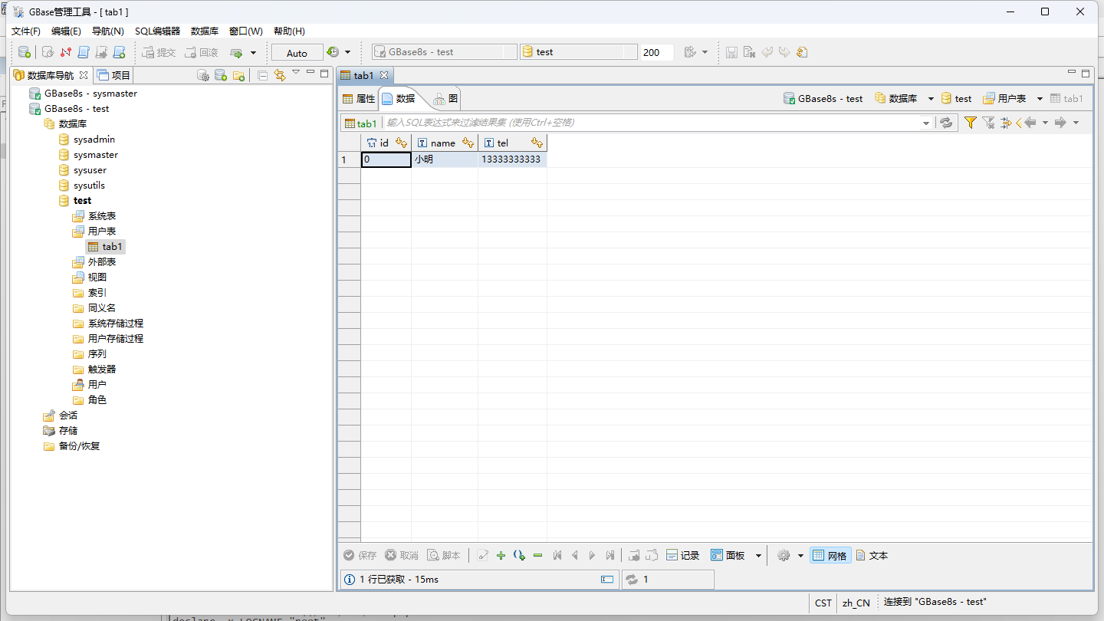Close the tab1 editor tab
Image resolution: width=1104 pixels, height=621 pixels.
[x=384, y=75]
